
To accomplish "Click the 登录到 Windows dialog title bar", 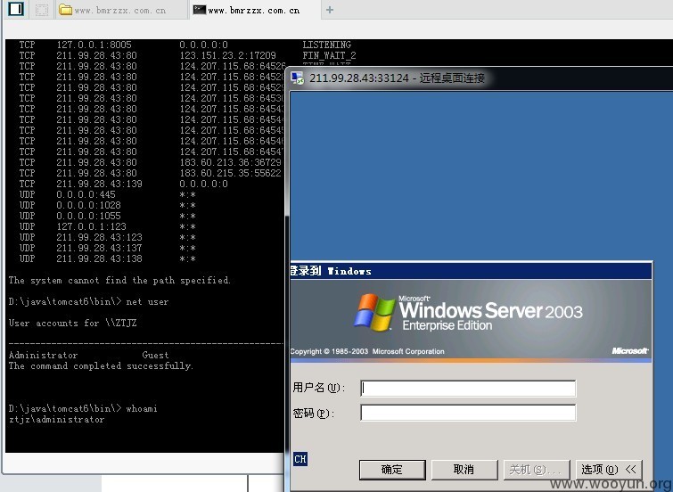I will (x=471, y=271).
